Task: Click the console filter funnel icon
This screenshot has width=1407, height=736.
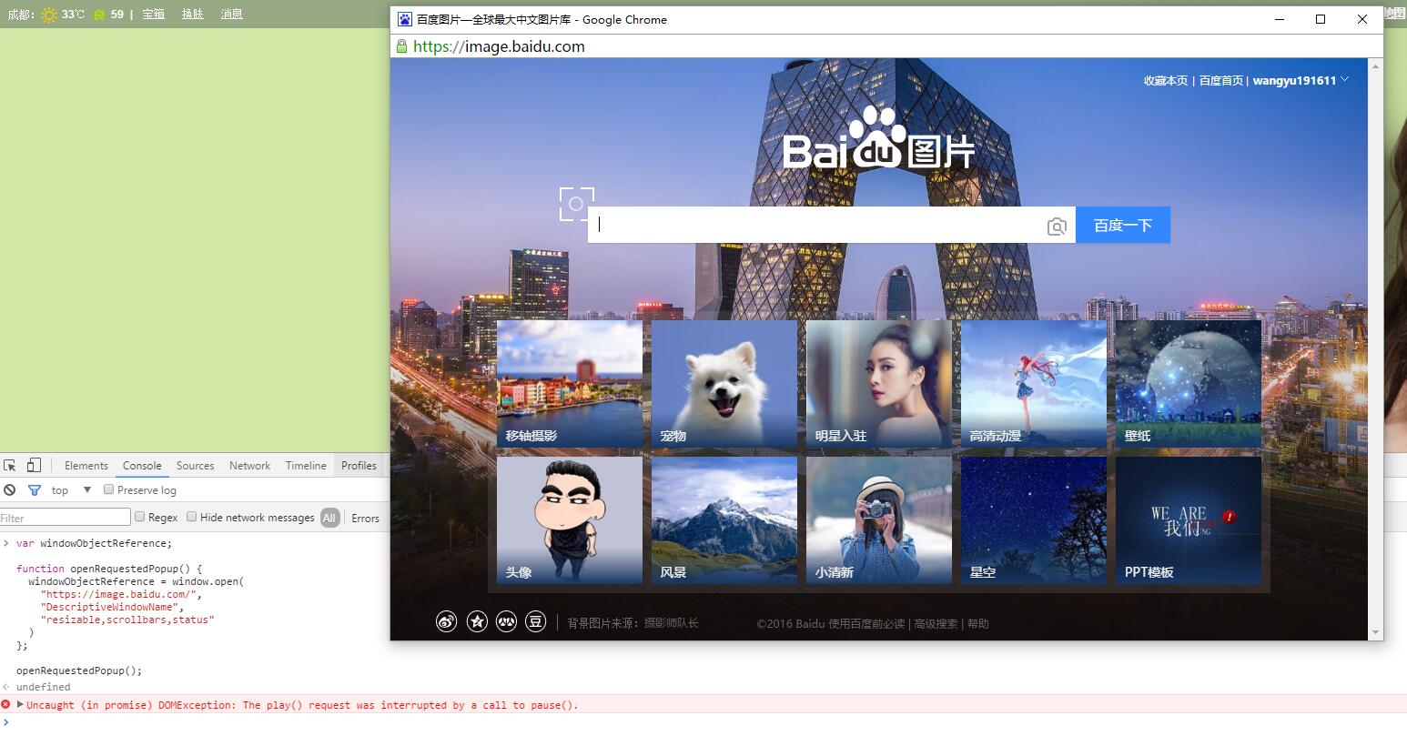Action: [x=35, y=489]
